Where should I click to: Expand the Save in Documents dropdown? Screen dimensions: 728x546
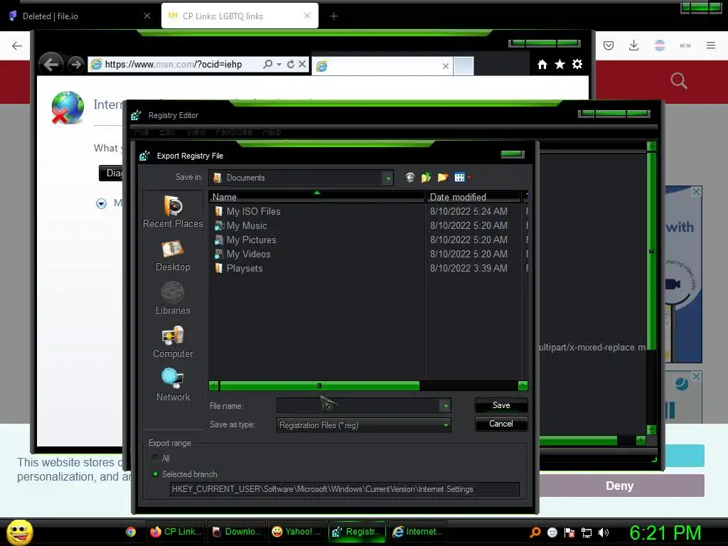(x=387, y=178)
